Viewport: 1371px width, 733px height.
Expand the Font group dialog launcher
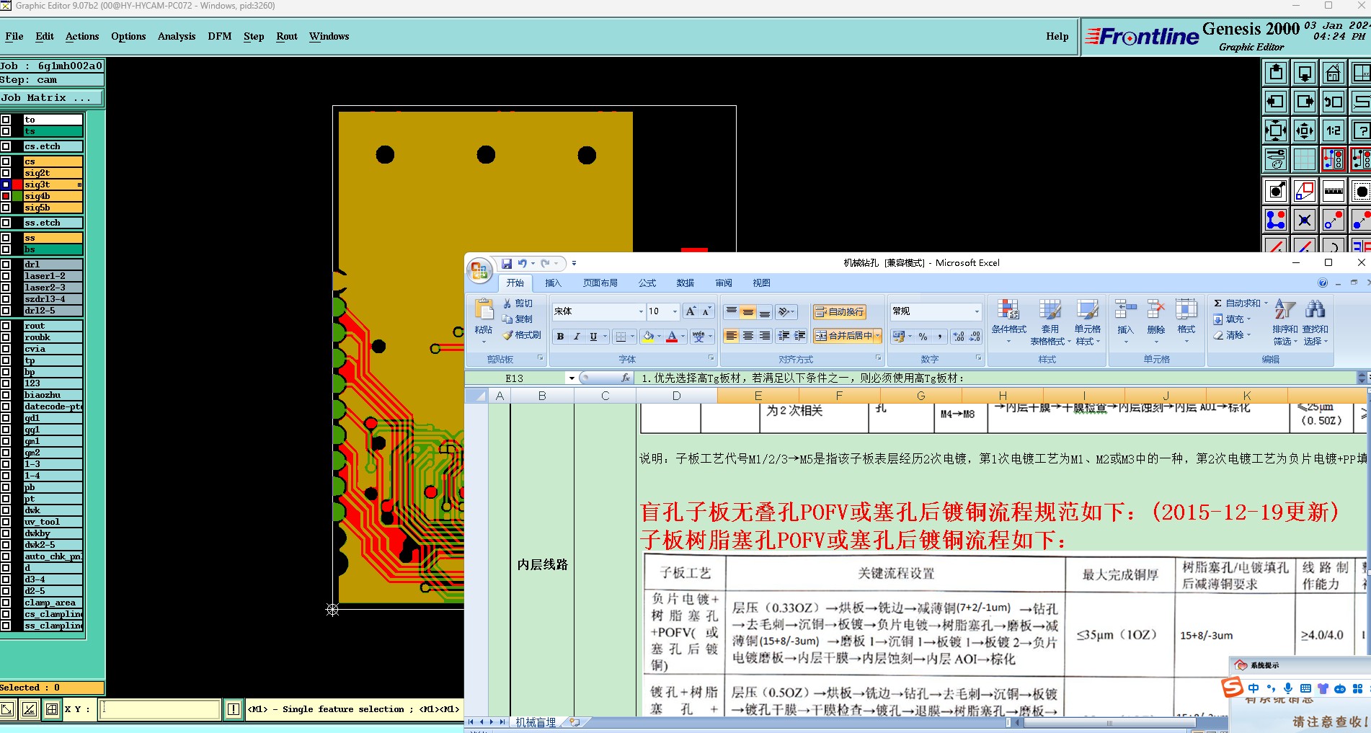coord(711,358)
